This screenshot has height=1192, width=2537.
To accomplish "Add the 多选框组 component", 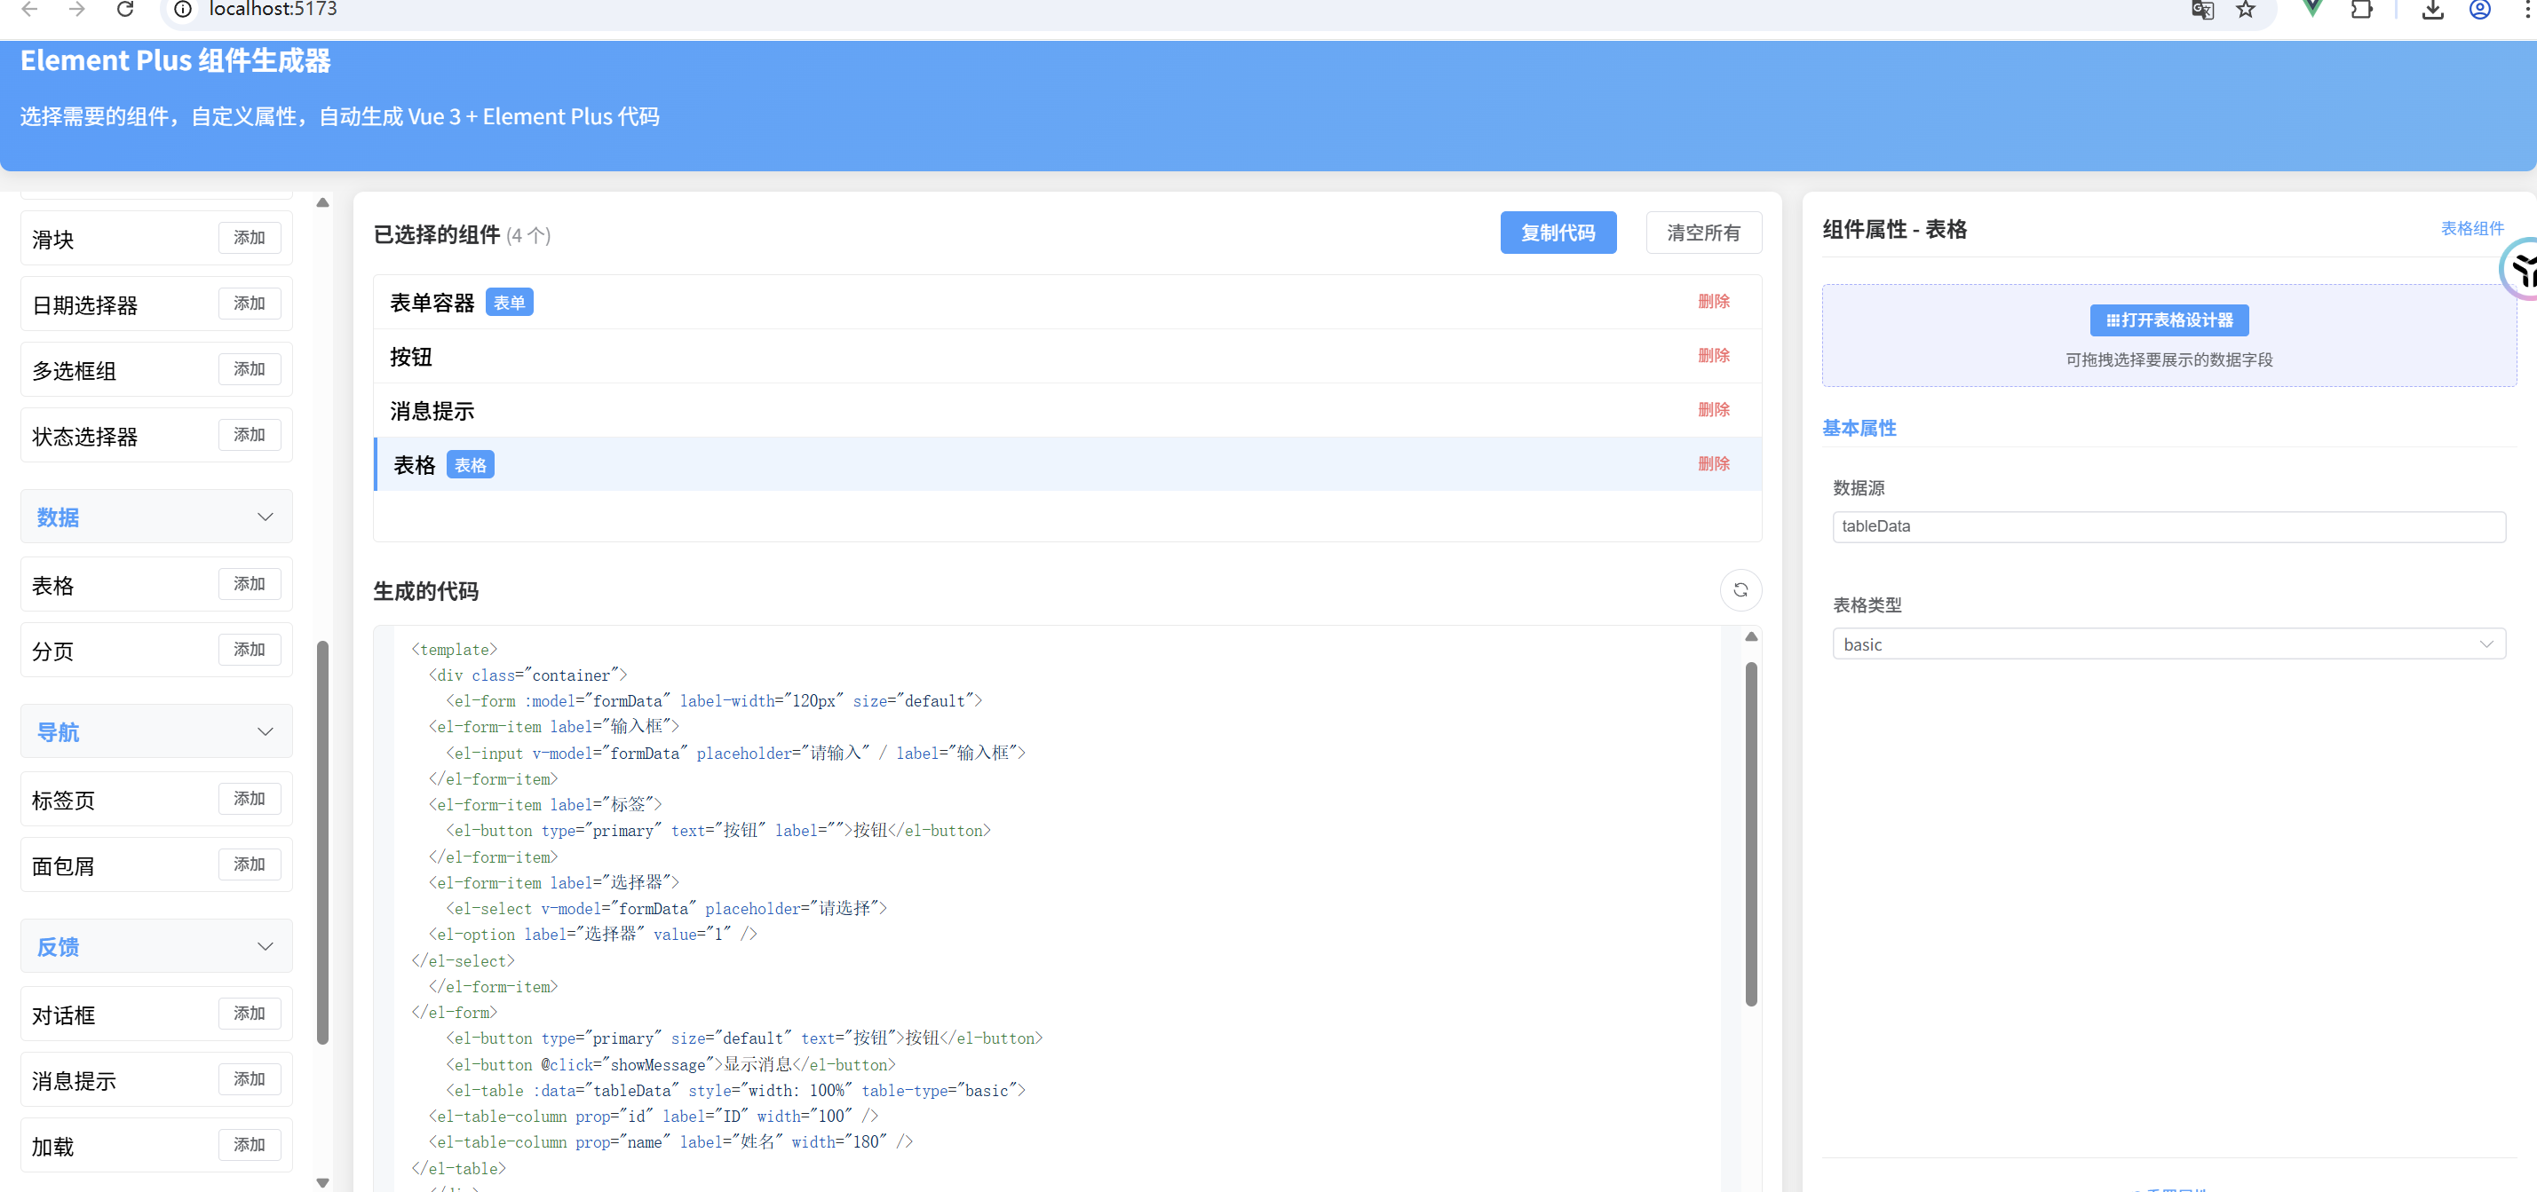I will tap(250, 369).
